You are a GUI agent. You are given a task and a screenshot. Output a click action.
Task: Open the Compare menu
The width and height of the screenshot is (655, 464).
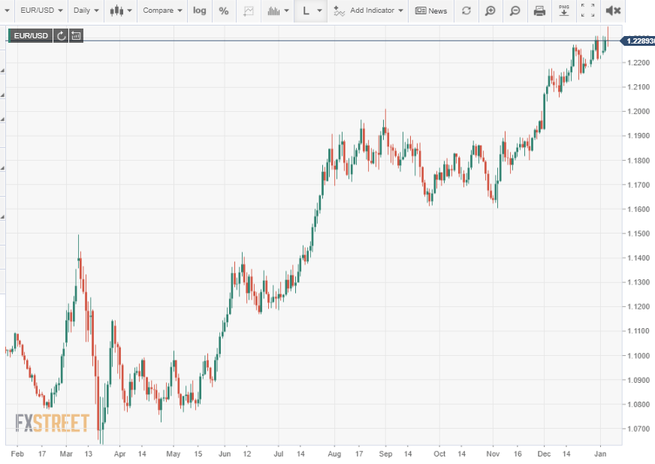tap(162, 11)
